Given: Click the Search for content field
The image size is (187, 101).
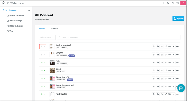Looking at the screenshot, I should [x=119, y=37].
